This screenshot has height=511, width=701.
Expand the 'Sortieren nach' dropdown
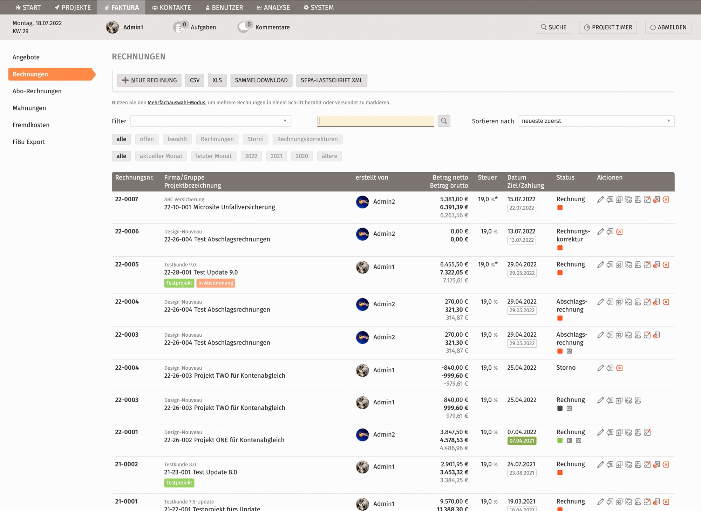596,121
